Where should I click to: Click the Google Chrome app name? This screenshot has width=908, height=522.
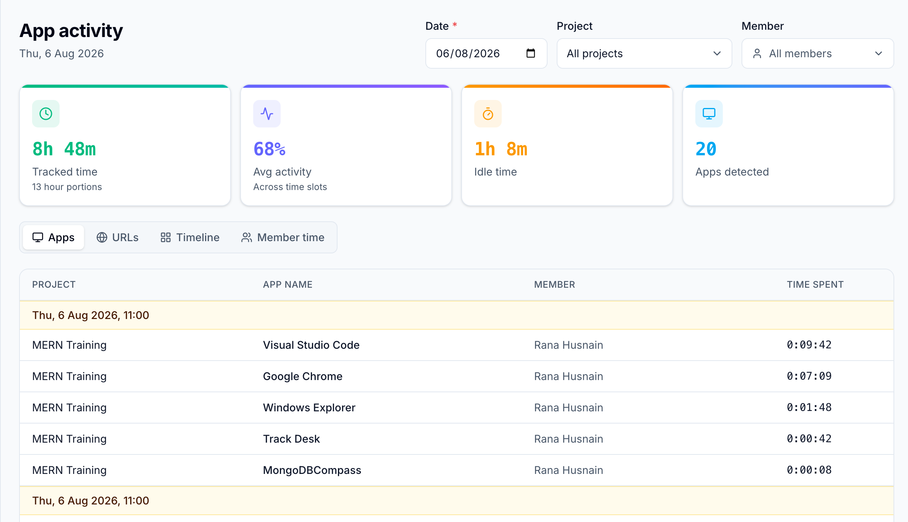303,376
